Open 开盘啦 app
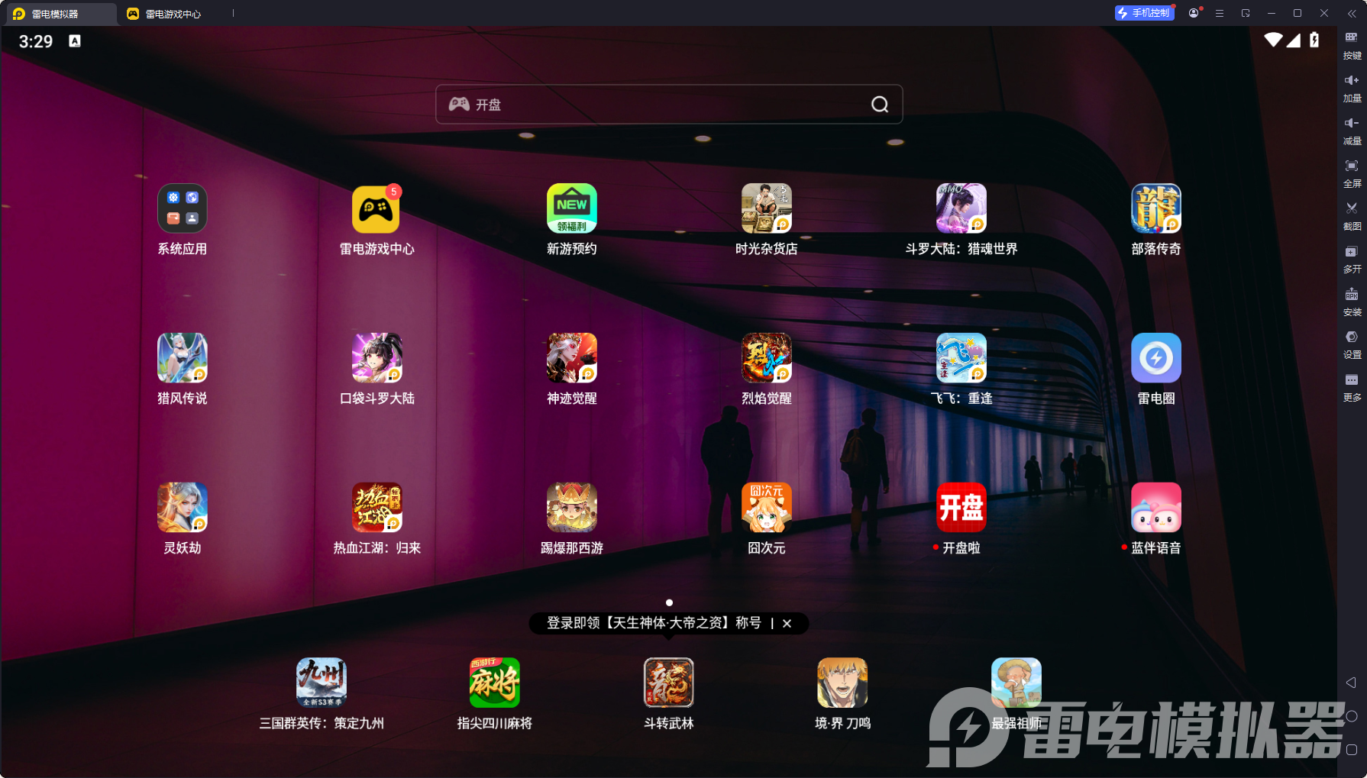This screenshot has height=778, width=1367. coord(961,508)
